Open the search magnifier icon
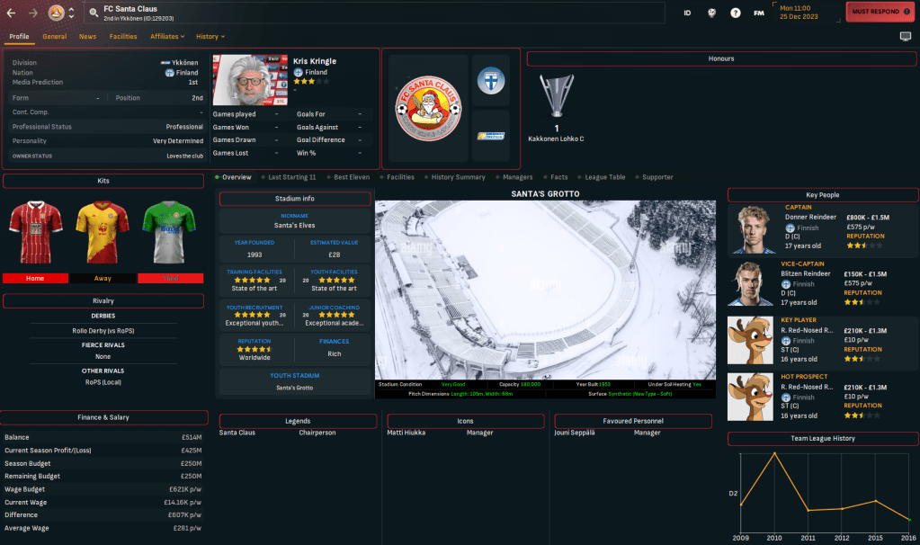This screenshot has width=920, height=545. (94, 13)
